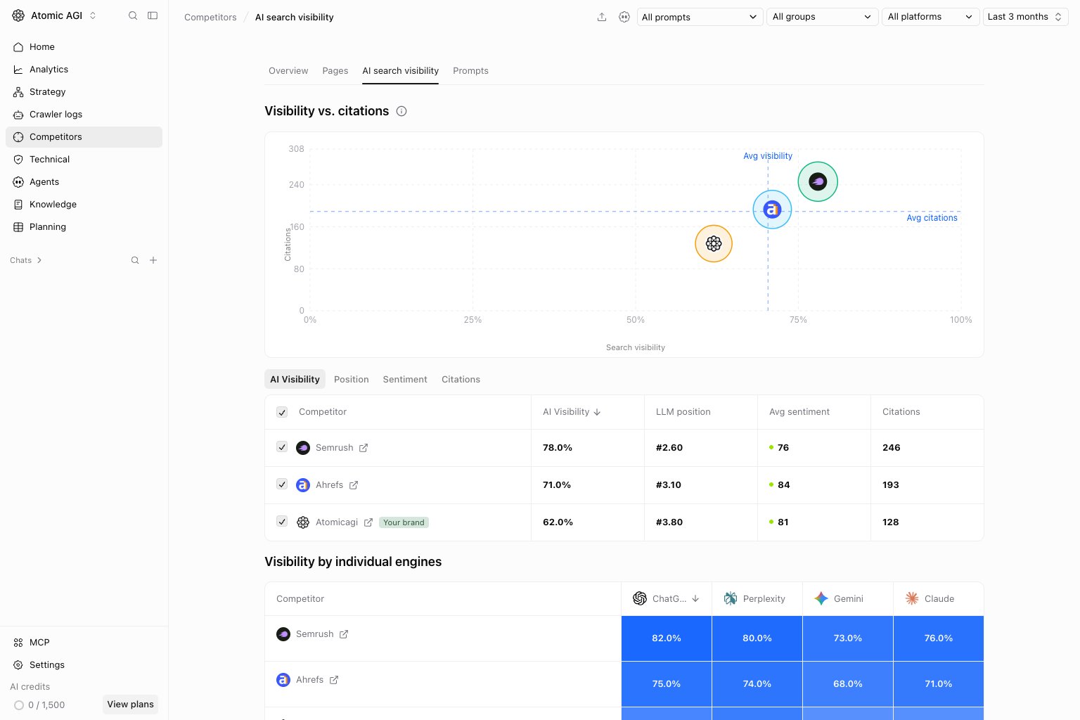The width and height of the screenshot is (1080, 720).
Task: Open the All groups dropdown
Action: point(822,17)
